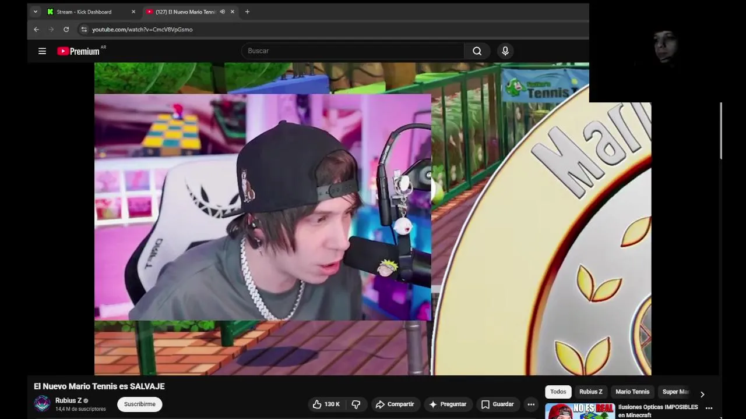746x419 pixels.
Task: Save video with Guardar button
Action: [x=497, y=404]
